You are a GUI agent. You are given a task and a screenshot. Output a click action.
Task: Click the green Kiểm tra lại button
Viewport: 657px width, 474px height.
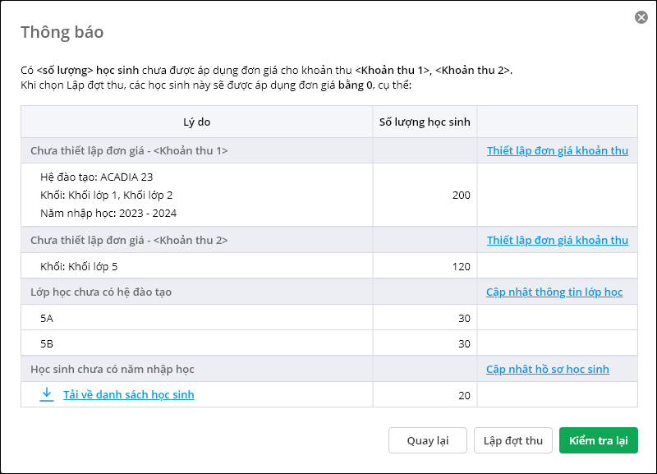click(598, 440)
